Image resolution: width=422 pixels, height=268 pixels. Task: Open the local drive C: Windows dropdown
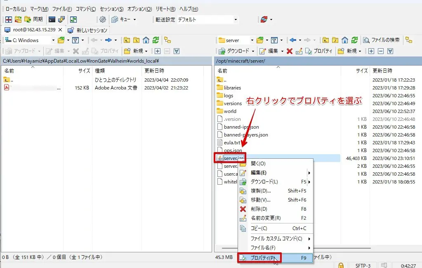53,40
